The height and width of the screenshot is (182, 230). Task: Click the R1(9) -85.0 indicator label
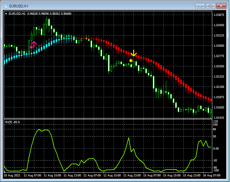pos(12,122)
